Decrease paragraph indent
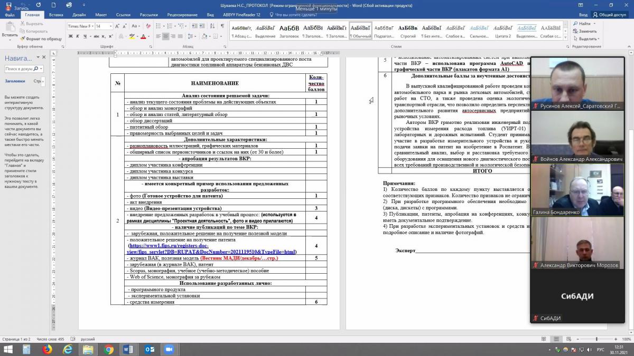 point(194,26)
